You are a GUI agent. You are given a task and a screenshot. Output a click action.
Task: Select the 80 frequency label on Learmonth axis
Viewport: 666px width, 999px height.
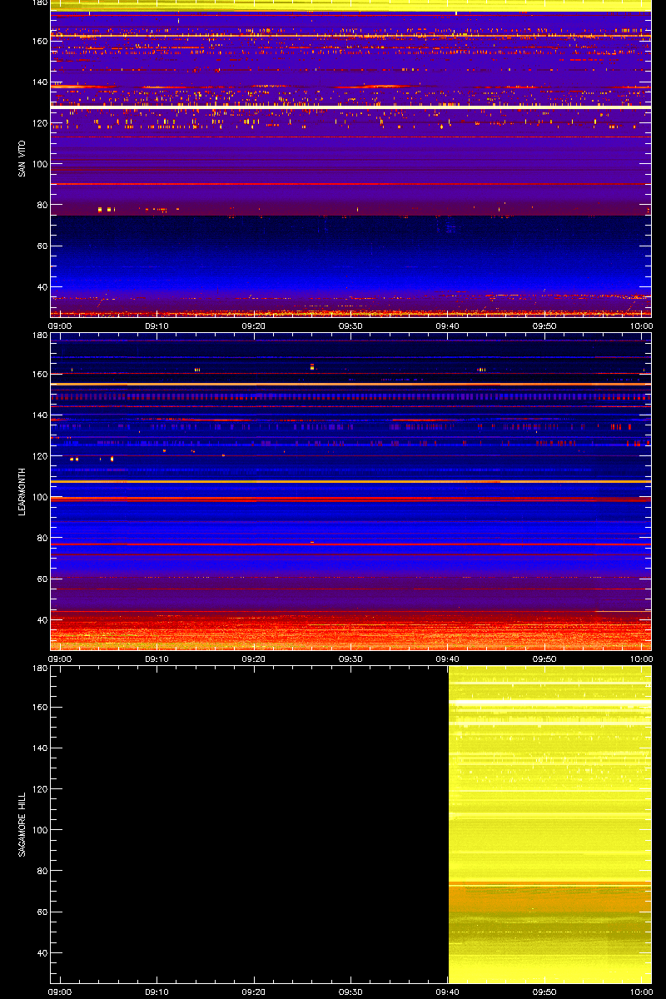click(x=41, y=538)
